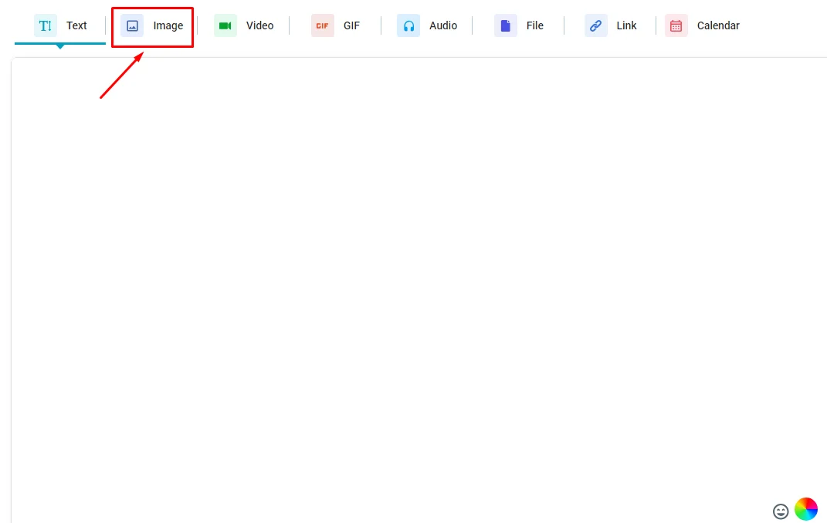The image size is (827, 523).
Task: Click the File document icon
Action: click(x=505, y=25)
